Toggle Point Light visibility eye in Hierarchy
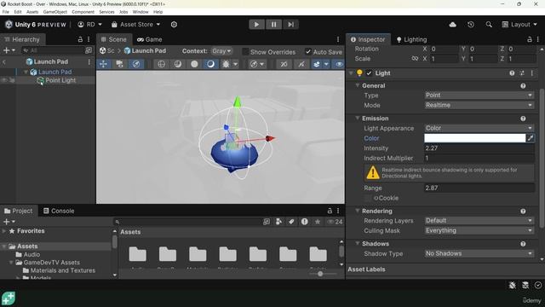Viewport: 545px width, 307px height. click(x=4, y=80)
